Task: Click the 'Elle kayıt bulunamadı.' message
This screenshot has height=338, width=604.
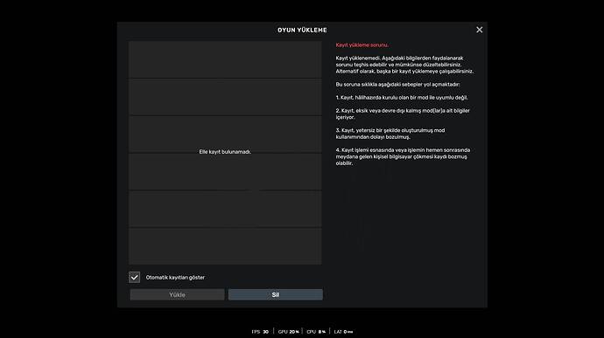Action: click(225, 152)
